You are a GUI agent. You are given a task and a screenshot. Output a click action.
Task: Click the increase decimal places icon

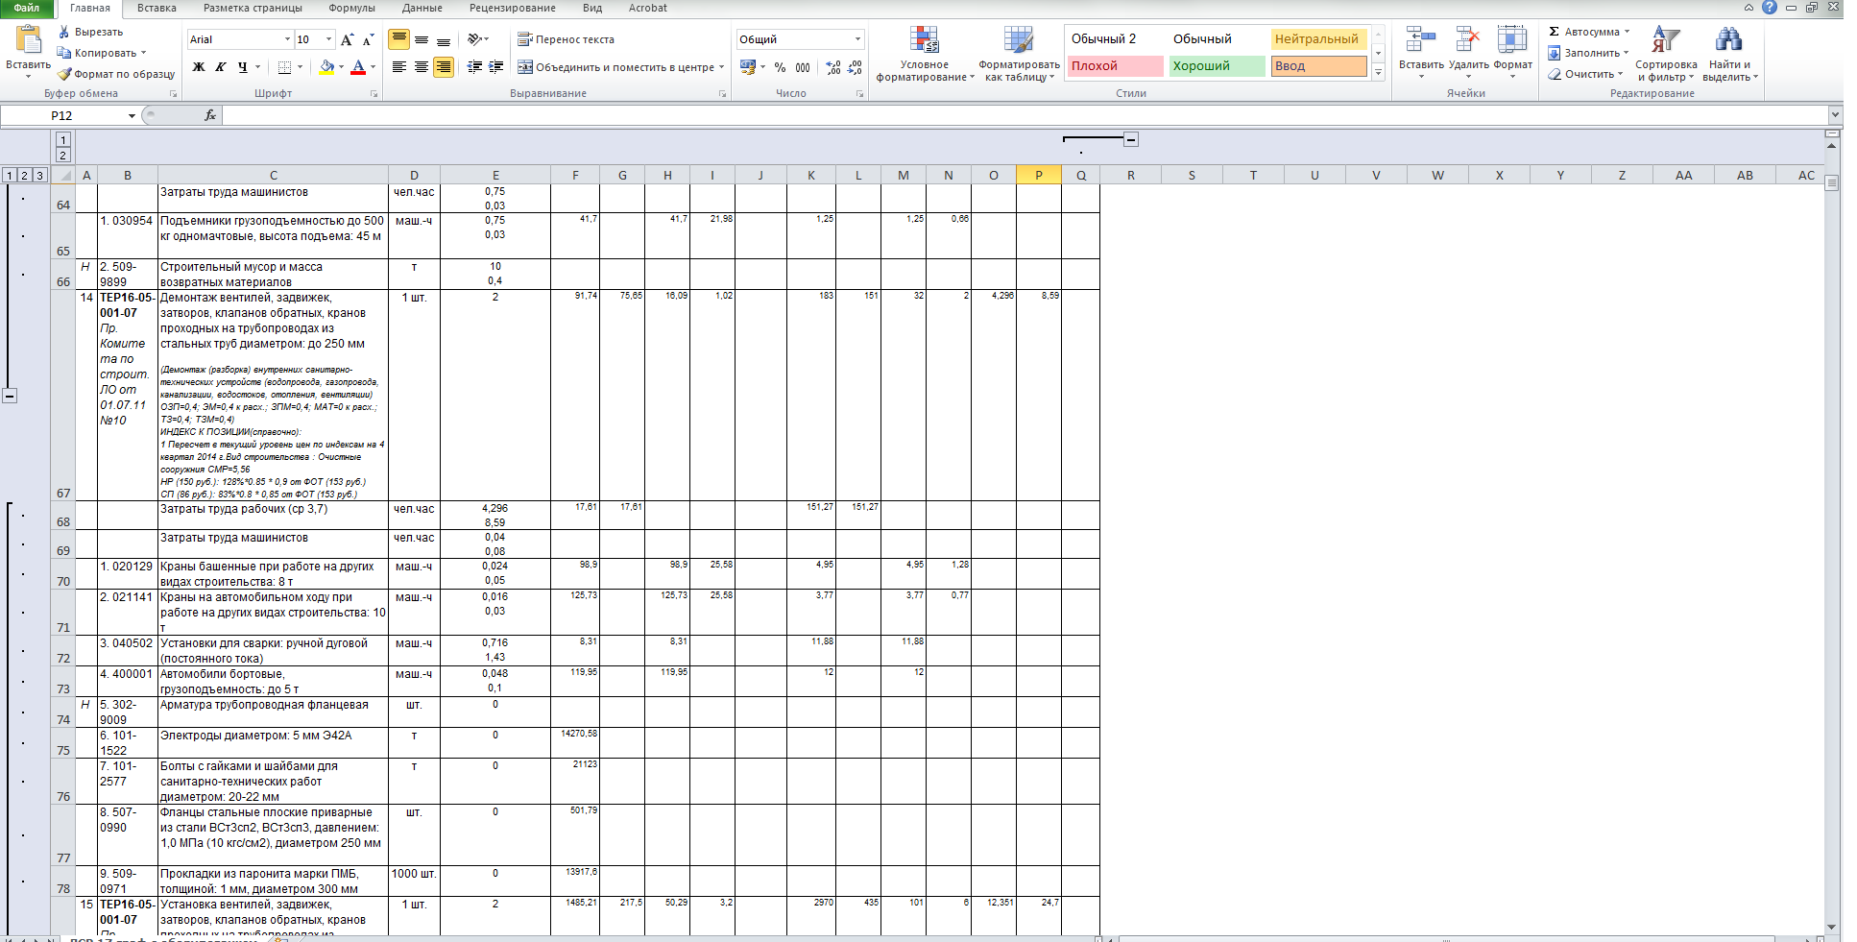[833, 67]
